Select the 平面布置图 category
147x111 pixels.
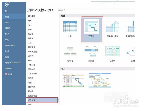tap(32, 51)
